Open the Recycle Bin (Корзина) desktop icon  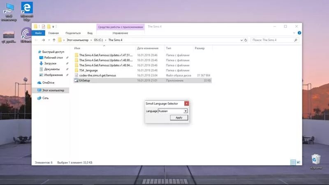click(x=316, y=161)
